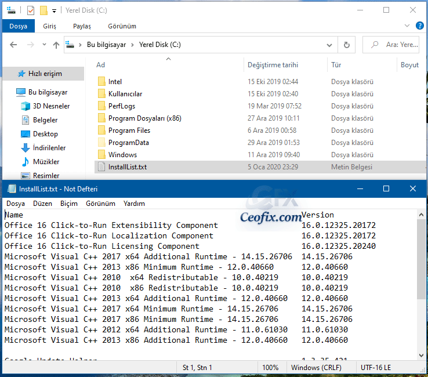The image size is (428, 377).
Task: Open the Dosya tab in File Explorer
Action: point(19,26)
